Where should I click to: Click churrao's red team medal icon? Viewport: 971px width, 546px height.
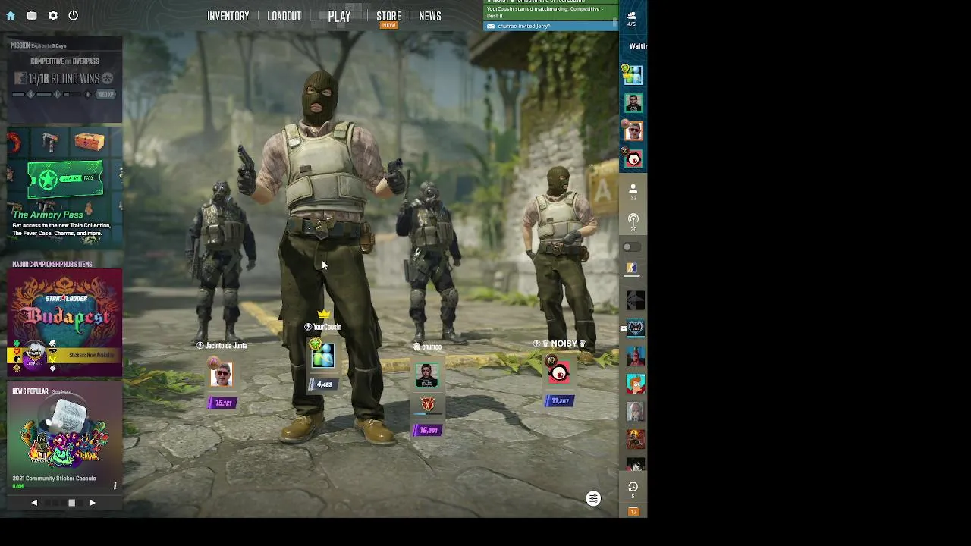point(427,405)
